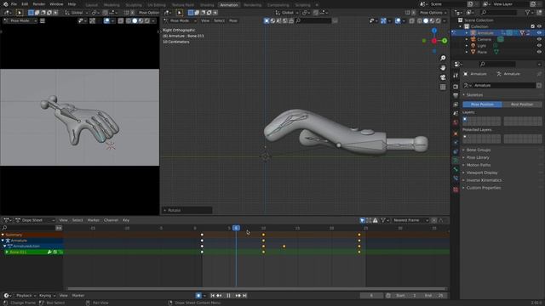Image resolution: width=545 pixels, height=306 pixels.
Task: Click the hamburger menu in left viewport header
Action: [43, 20]
